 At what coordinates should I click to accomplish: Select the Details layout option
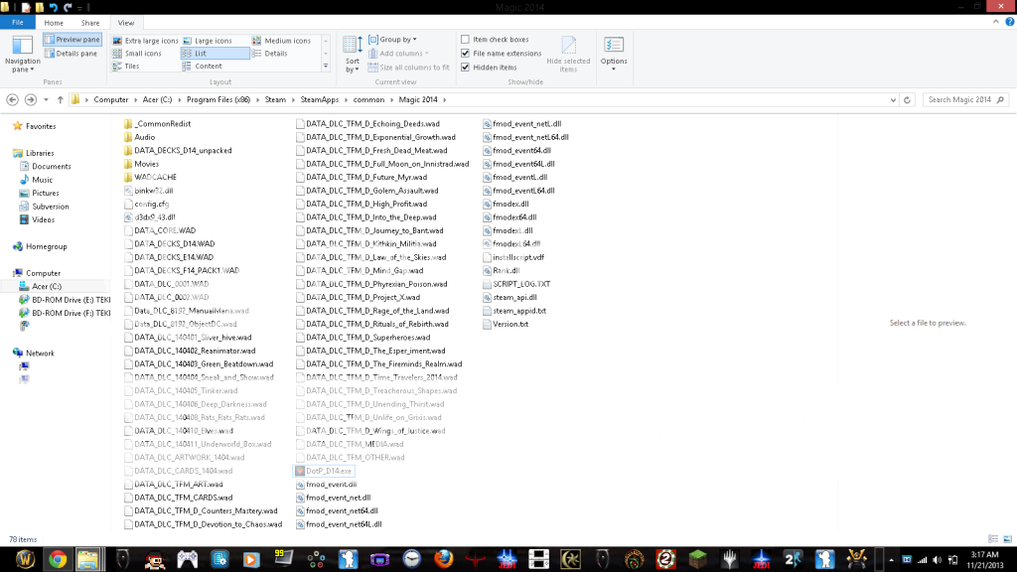click(x=270, y=54)
